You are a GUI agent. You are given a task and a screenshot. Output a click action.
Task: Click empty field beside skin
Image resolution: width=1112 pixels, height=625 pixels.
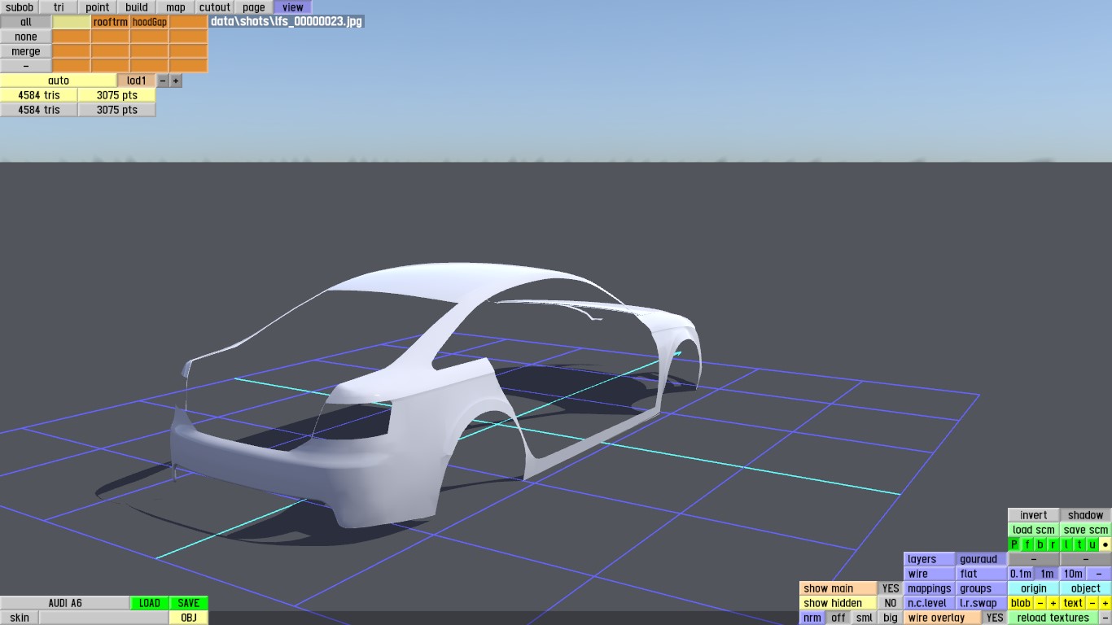104,618
